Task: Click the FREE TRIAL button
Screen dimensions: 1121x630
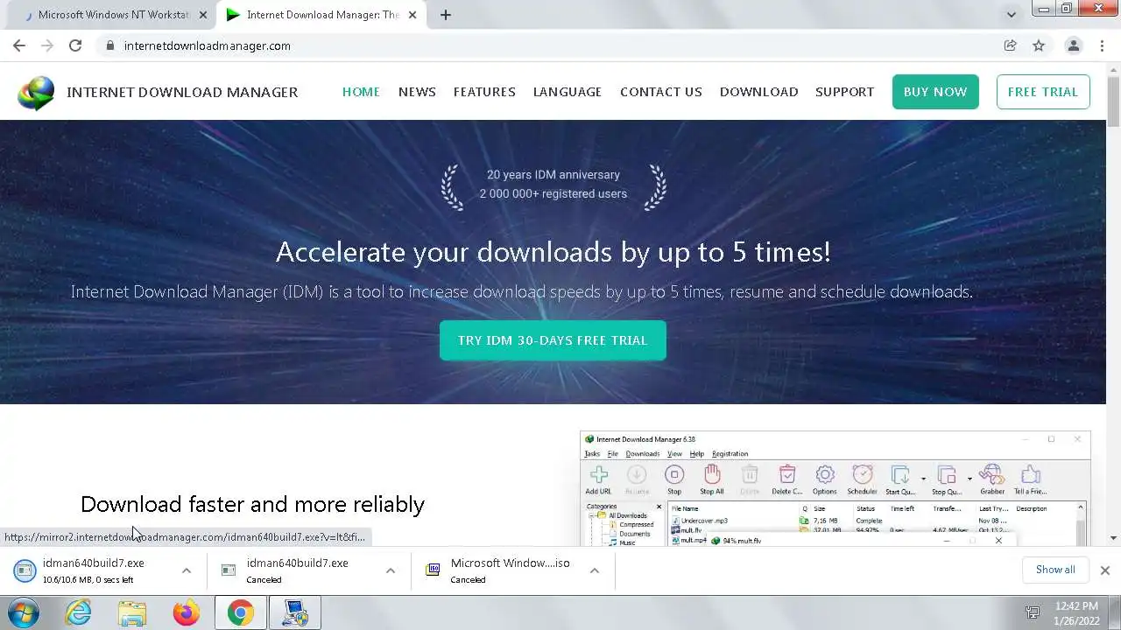Action: pyautogui.click(x=1043, y=92)
